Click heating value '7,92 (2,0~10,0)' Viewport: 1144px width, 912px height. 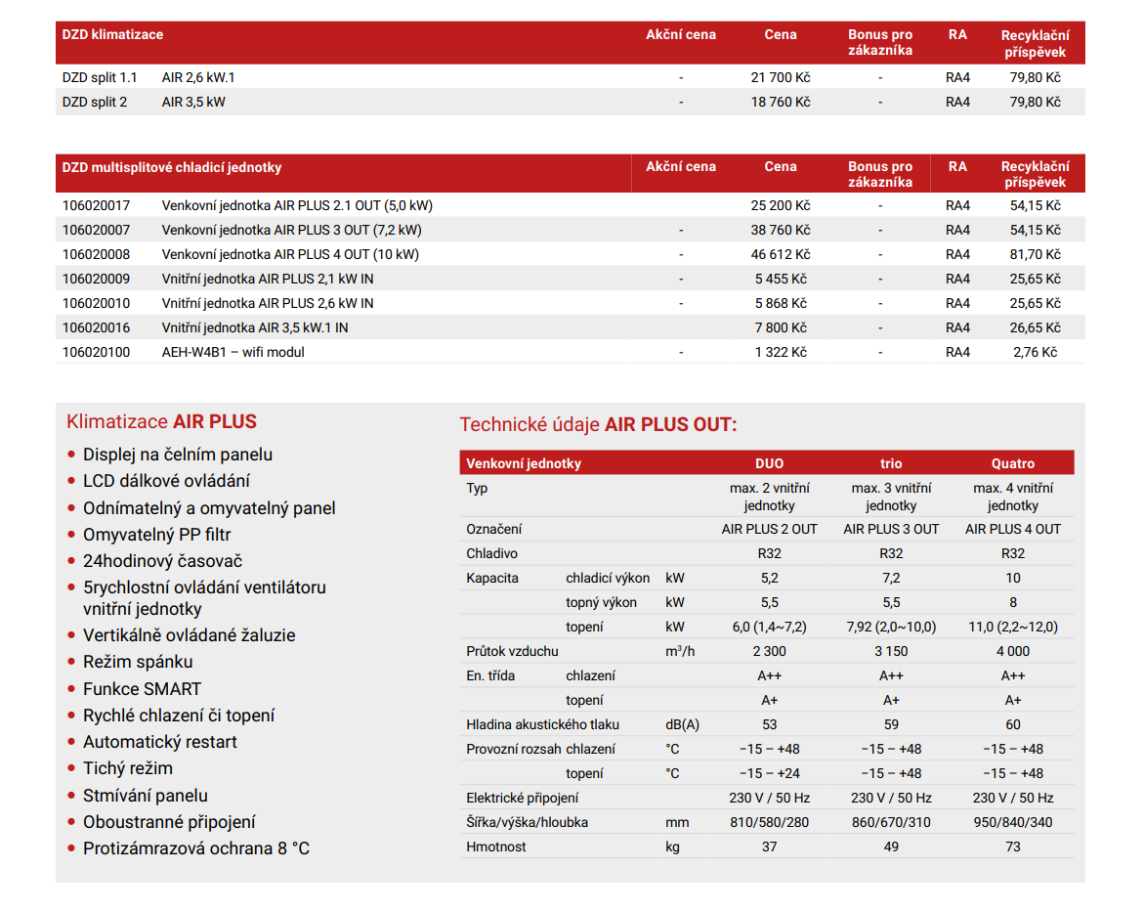point(891,627)
